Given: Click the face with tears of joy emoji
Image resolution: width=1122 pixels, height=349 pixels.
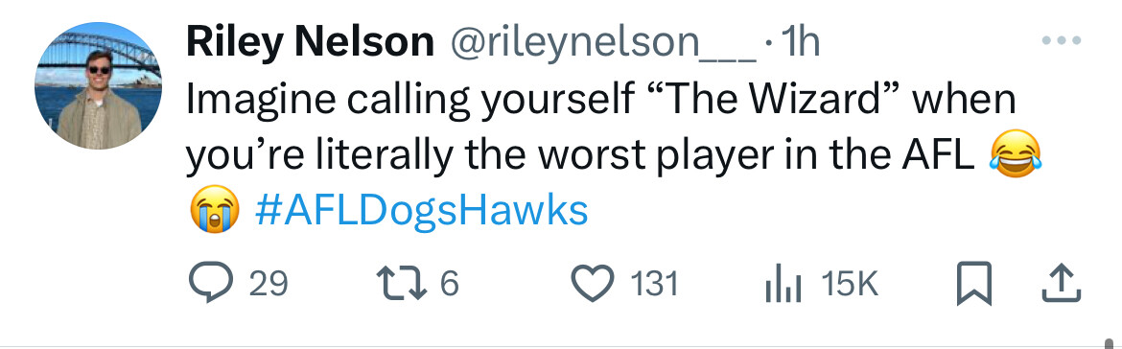Looking at the screenshot, I should click(x=1015, y=154).
